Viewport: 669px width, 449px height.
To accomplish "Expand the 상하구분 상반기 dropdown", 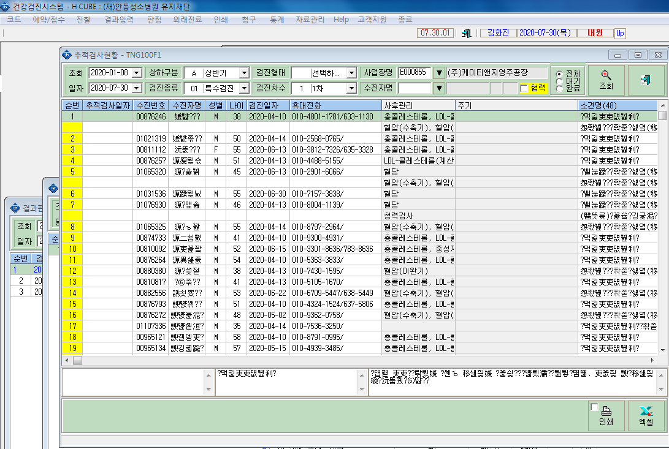I will 244,73.
